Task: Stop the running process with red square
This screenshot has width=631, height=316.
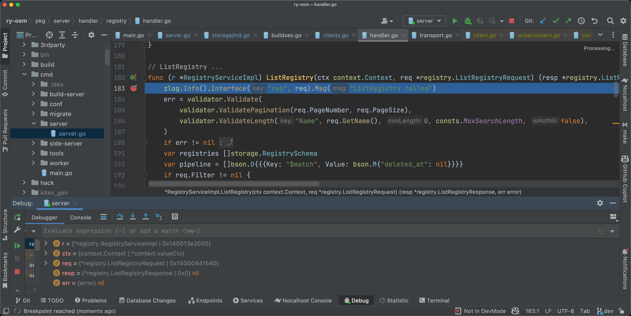Action: [x=511, y=21]
